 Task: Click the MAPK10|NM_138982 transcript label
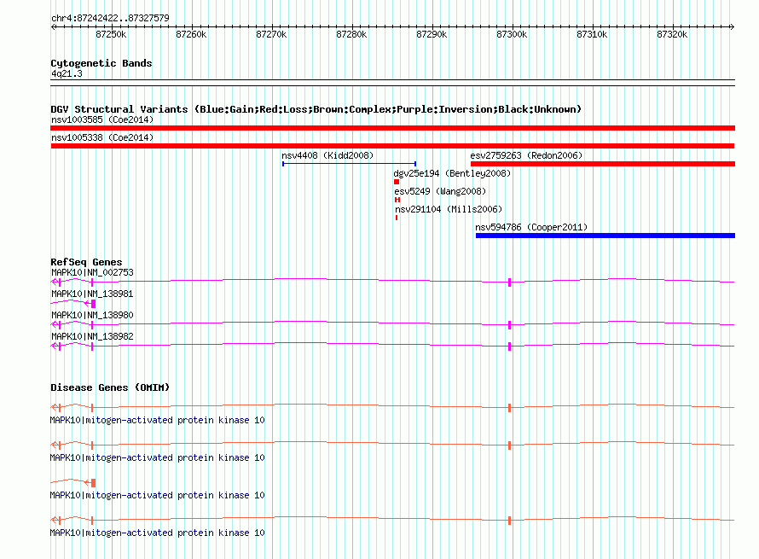coord(92,336)
